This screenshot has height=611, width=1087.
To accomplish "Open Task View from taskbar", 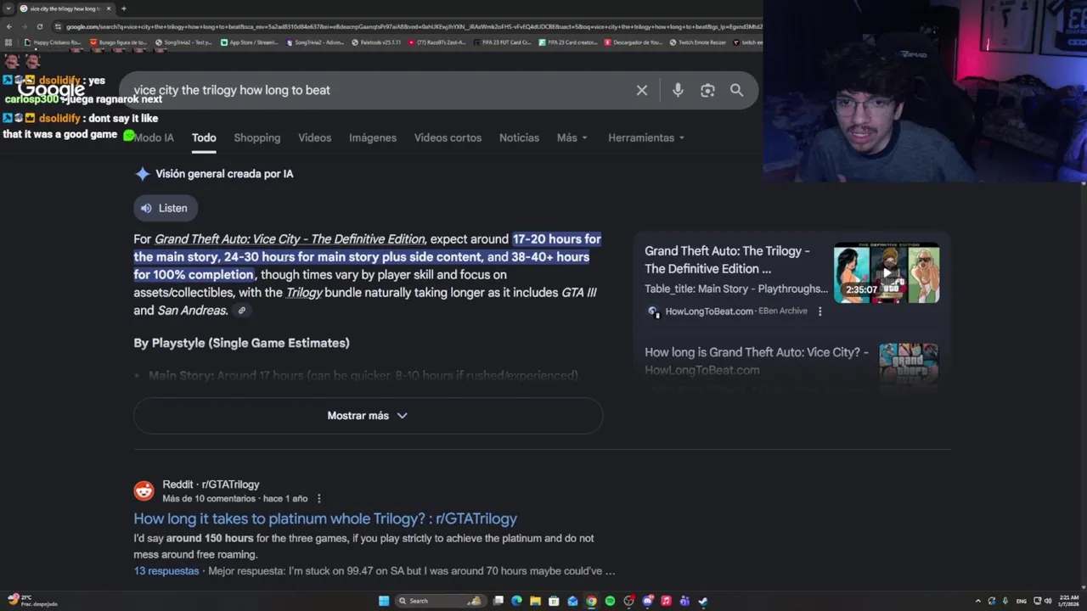I will [x=498, y=601].
